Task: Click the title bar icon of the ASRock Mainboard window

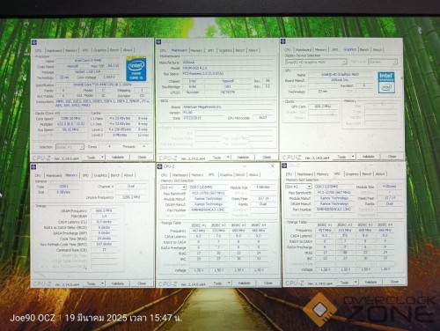Action: tap(159, 42)
